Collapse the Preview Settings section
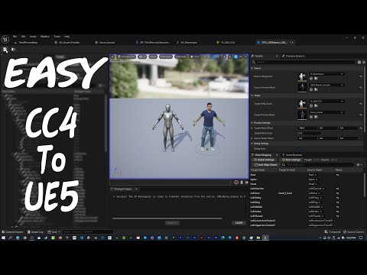The height and width of the screenshot is (275, 367). pyautogui.click(x=252, y=123)
